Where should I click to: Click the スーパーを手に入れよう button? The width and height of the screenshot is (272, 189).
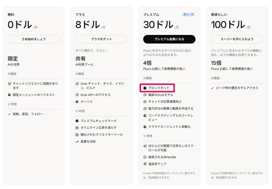coord(237,39)
